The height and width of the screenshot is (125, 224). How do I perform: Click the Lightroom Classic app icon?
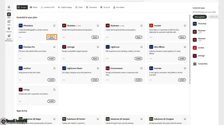pyautogui.click(x=64, y=68)
